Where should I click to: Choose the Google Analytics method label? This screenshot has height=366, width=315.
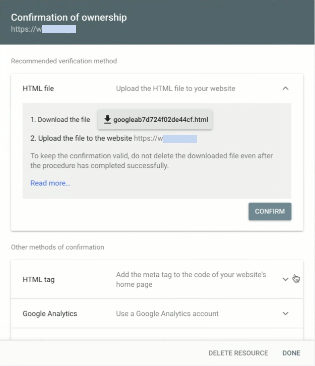point(50,313)
